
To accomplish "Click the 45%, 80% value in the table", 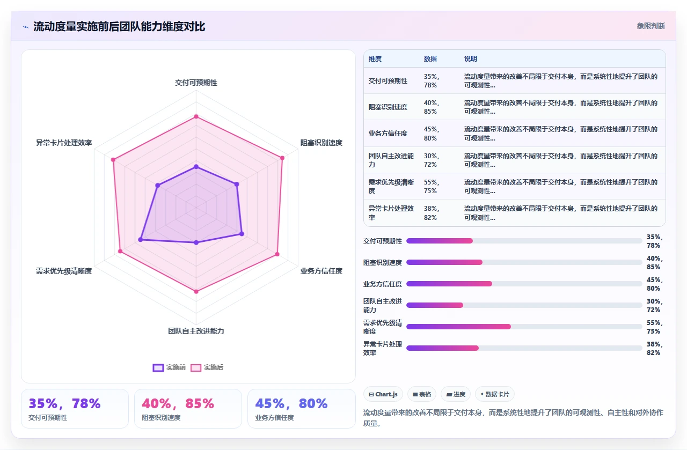I will [432, 134].
